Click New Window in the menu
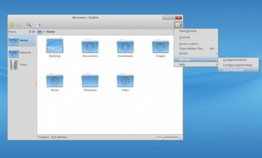This screenshot has height=158, width=262. pos(188,31)
